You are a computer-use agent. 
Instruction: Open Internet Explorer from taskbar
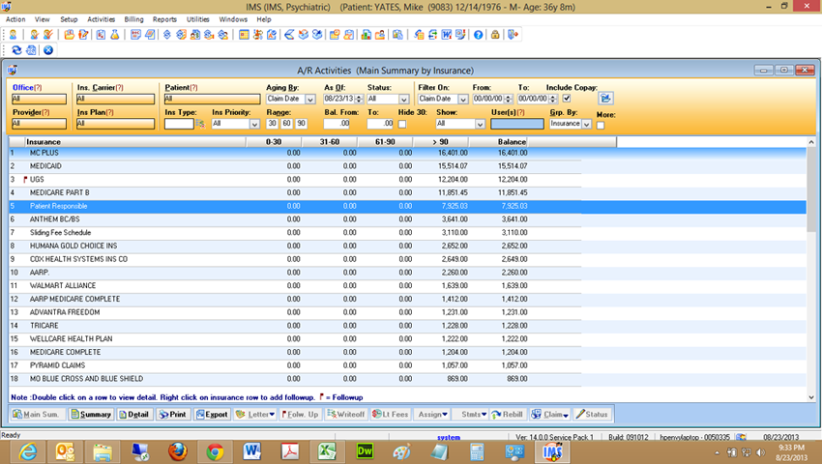28,451
